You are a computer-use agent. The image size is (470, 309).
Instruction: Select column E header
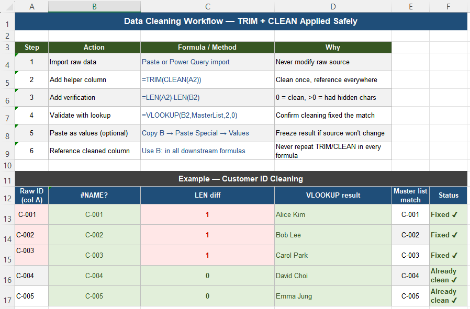pyautogui.click(x=411, y=6)
